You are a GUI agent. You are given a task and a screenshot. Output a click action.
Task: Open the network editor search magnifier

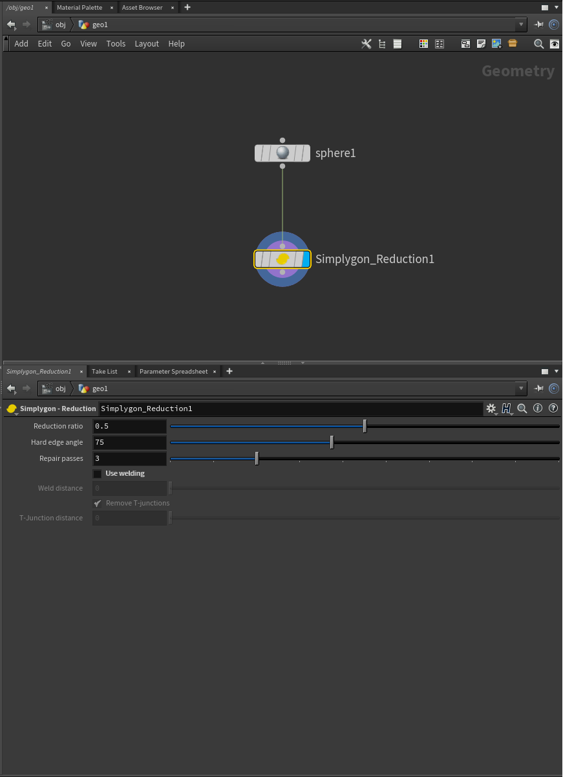coord(538,43)
